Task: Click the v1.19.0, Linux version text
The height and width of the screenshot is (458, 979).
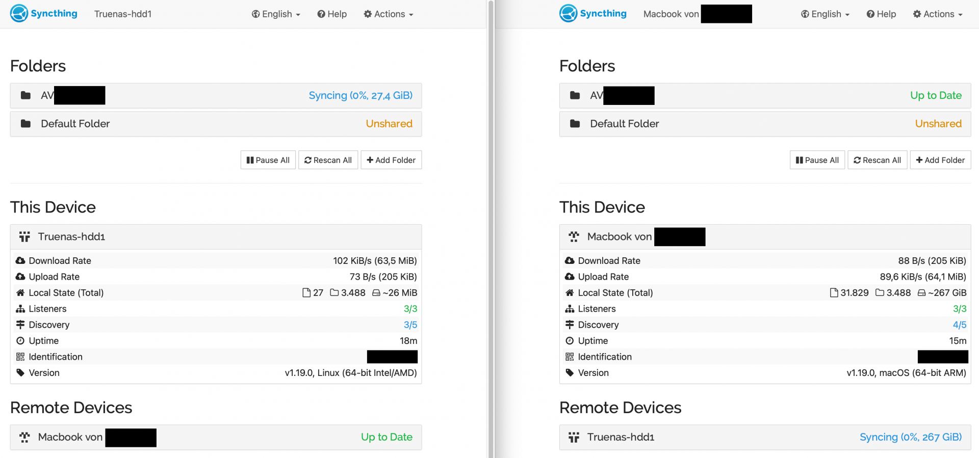Action: [351, 373]
